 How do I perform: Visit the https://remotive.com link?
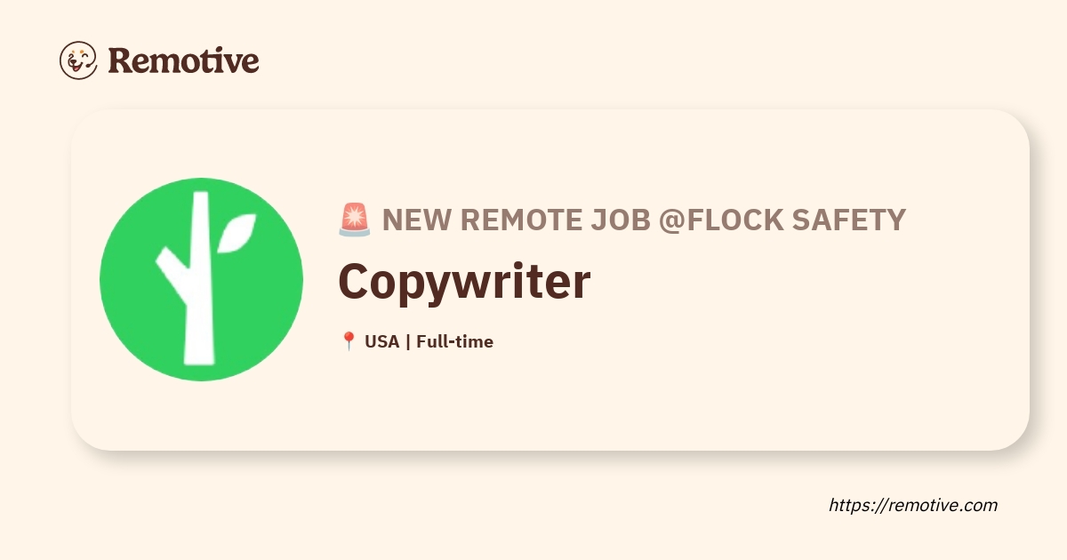point(913,505)
